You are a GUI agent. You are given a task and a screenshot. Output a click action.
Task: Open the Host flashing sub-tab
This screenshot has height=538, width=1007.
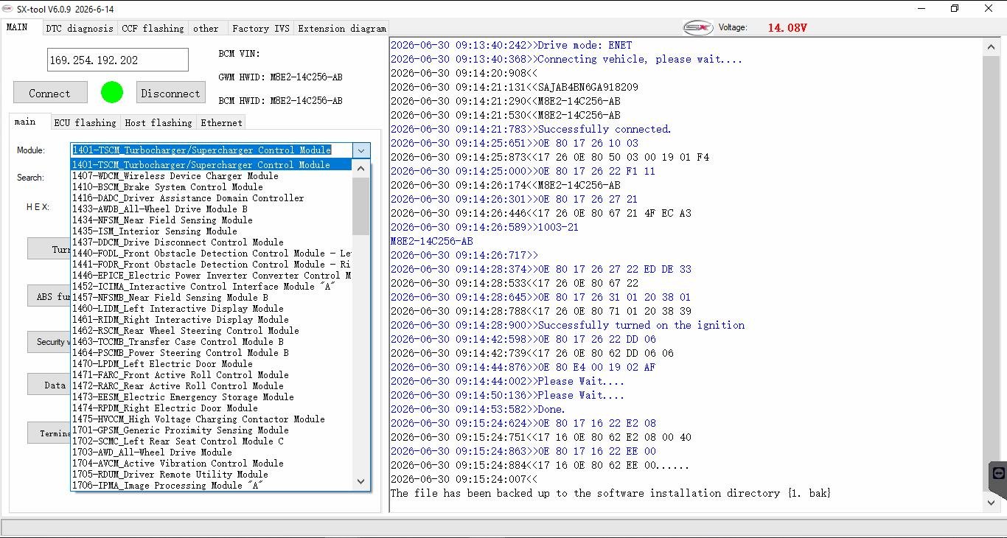click(x=158, y=122)
